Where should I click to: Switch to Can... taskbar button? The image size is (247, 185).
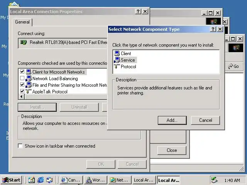pos(71,180)
